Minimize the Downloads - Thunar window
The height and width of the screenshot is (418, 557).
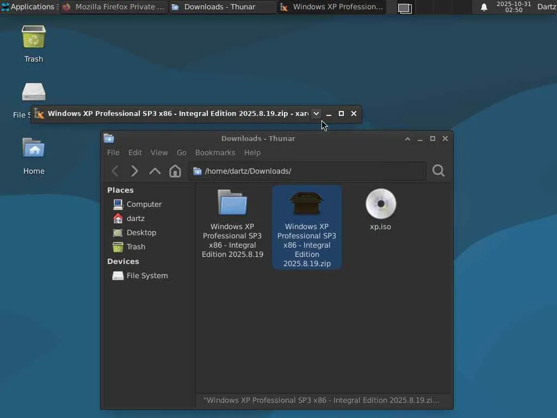[420, 139]
